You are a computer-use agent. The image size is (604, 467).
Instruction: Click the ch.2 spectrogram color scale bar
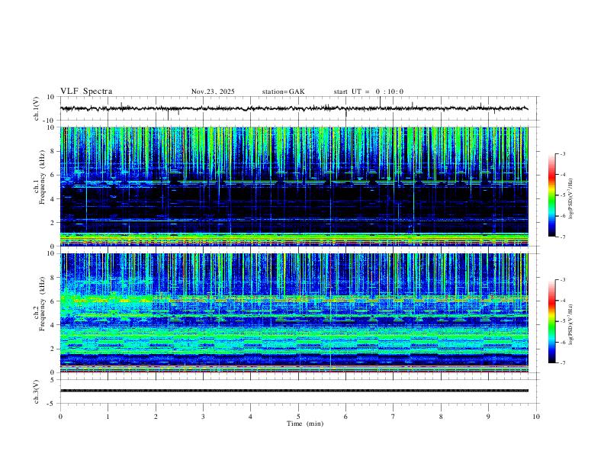coord(551,321)
